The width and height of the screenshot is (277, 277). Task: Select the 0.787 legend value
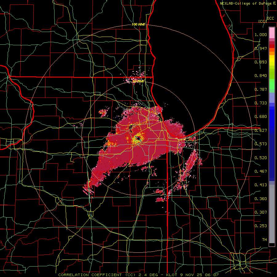tap(261, 89)
